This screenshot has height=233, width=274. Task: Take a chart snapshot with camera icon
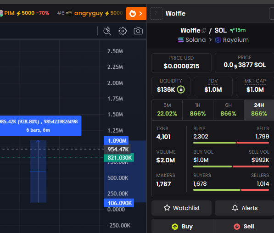138,31
